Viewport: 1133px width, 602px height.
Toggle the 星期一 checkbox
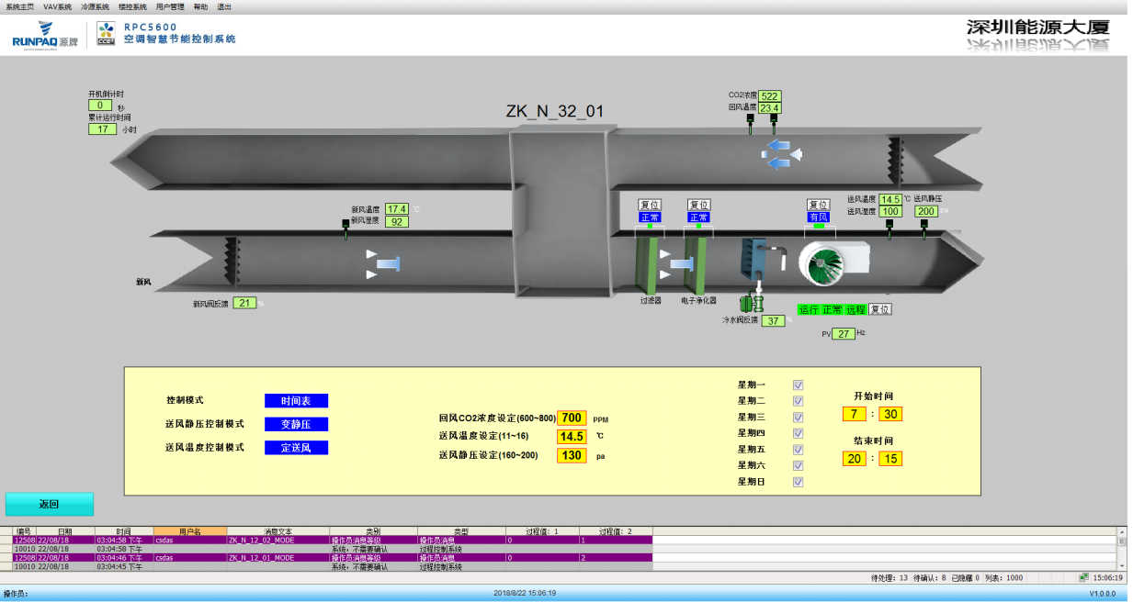tap(799, 385)
